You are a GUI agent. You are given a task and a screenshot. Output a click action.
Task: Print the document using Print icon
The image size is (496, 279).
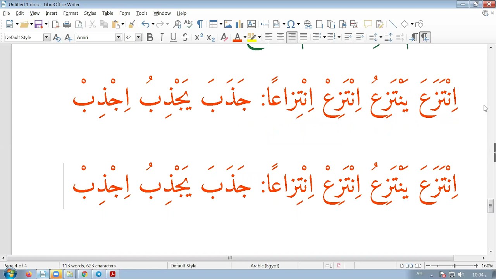(67, 24)
